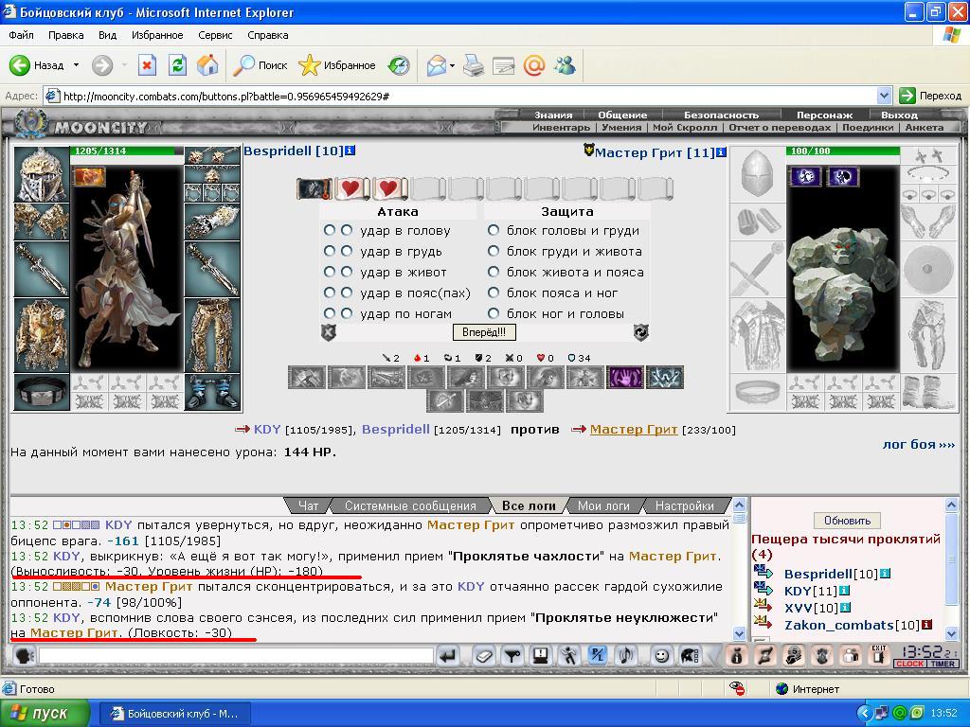Open the Mail icon dropdown arrow

coord(452,65)
